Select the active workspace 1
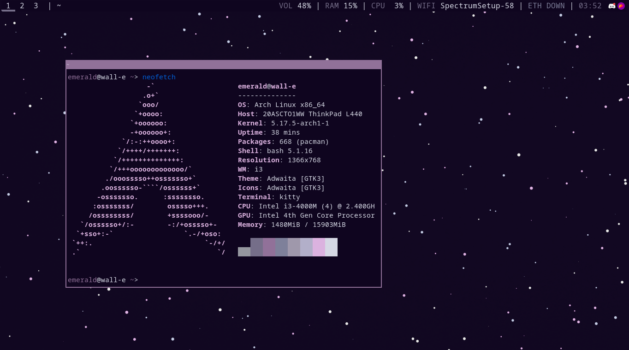 coord(8,6)
